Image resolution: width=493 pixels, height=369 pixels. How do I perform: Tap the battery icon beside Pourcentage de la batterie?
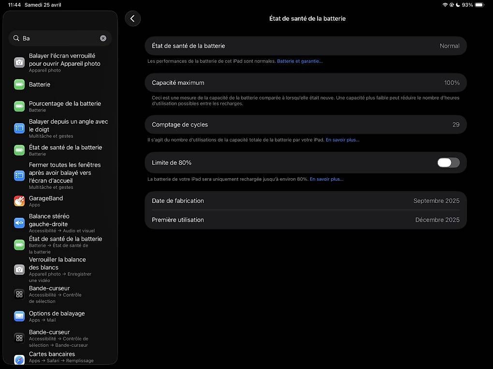19,106
